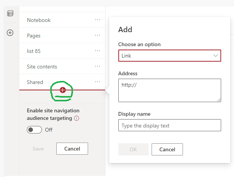Click the Display name input field
The width and height of the screenshot is (234, 177).
click(x=169, y=125)
